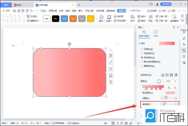
Task: Choose the fourth gradient style option
Action: click(176, 75)
